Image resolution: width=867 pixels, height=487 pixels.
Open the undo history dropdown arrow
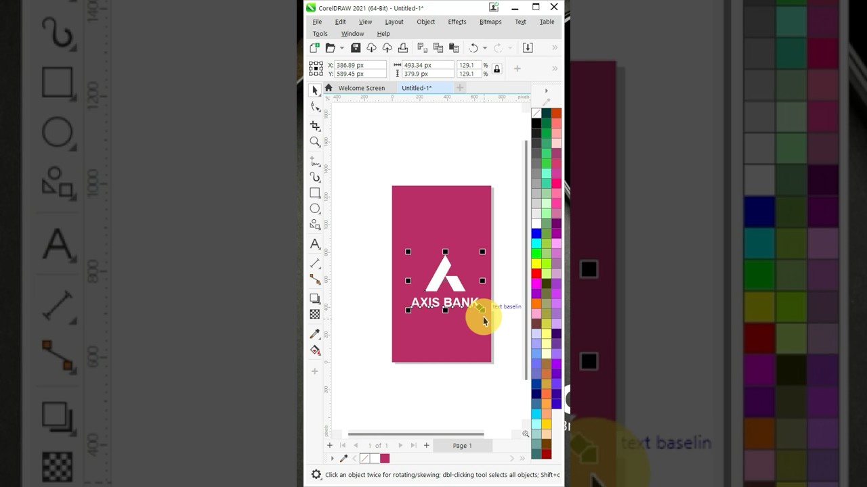pyautogui.click(x=484, y=48)
